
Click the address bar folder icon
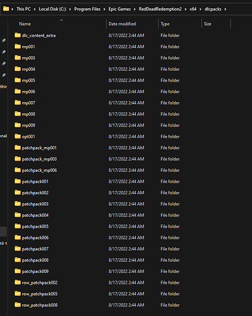[6, 9]
